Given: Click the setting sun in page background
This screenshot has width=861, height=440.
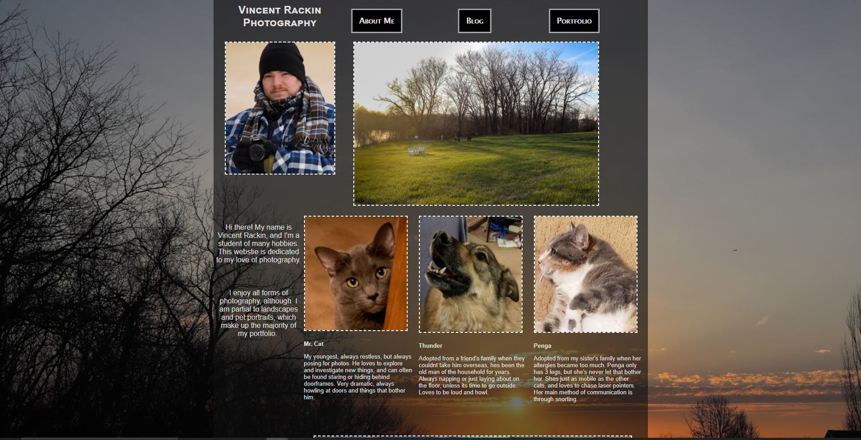Looking at the screenshot, I should coord(517,403).
